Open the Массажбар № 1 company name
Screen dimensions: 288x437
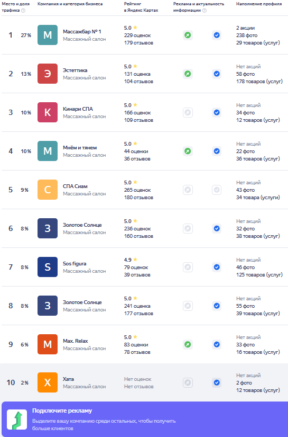(x=82, y=31)
